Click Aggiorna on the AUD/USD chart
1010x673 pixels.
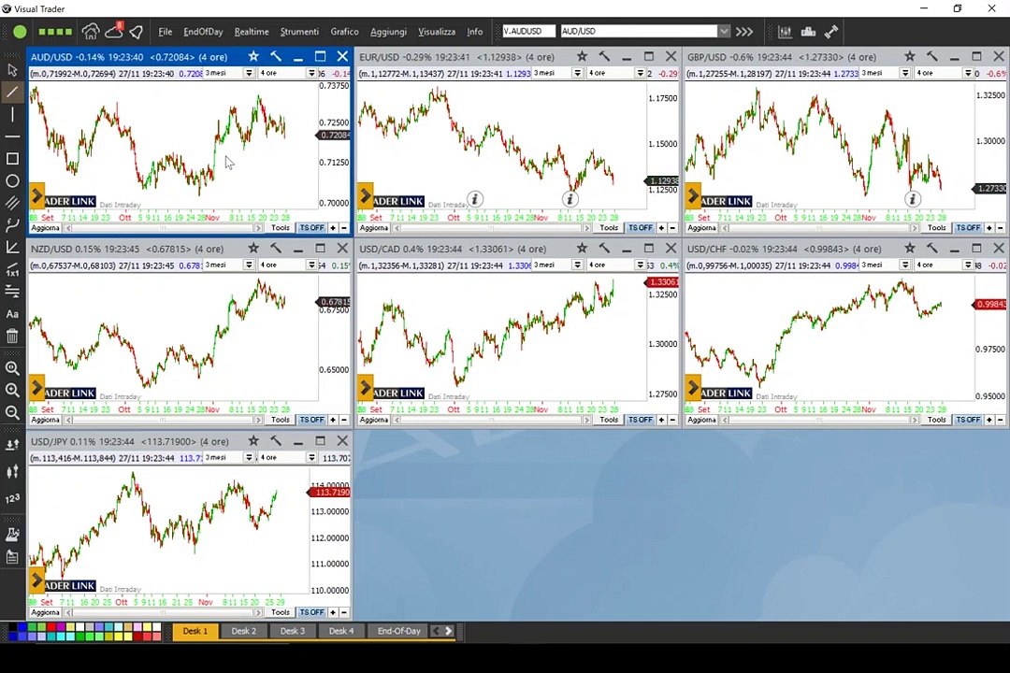[46, 228]
